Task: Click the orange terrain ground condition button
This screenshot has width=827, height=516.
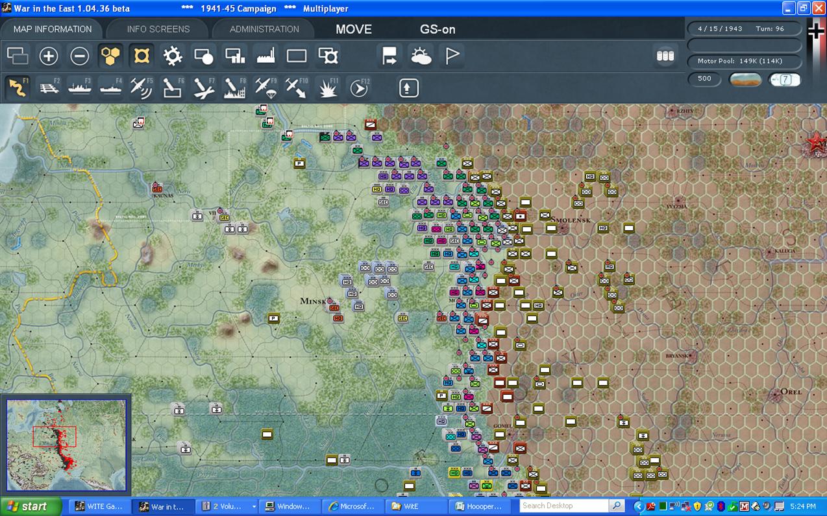Action: click(x=745, y=79)
